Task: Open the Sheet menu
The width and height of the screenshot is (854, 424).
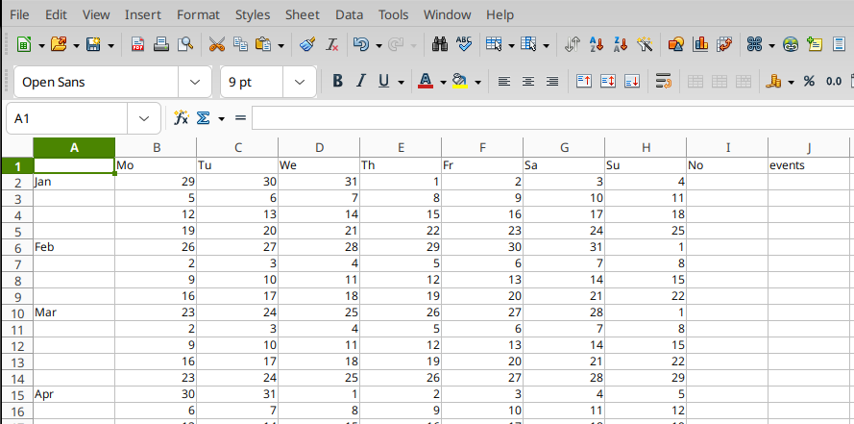Action: pyautogui.click(x=303, y=14)
